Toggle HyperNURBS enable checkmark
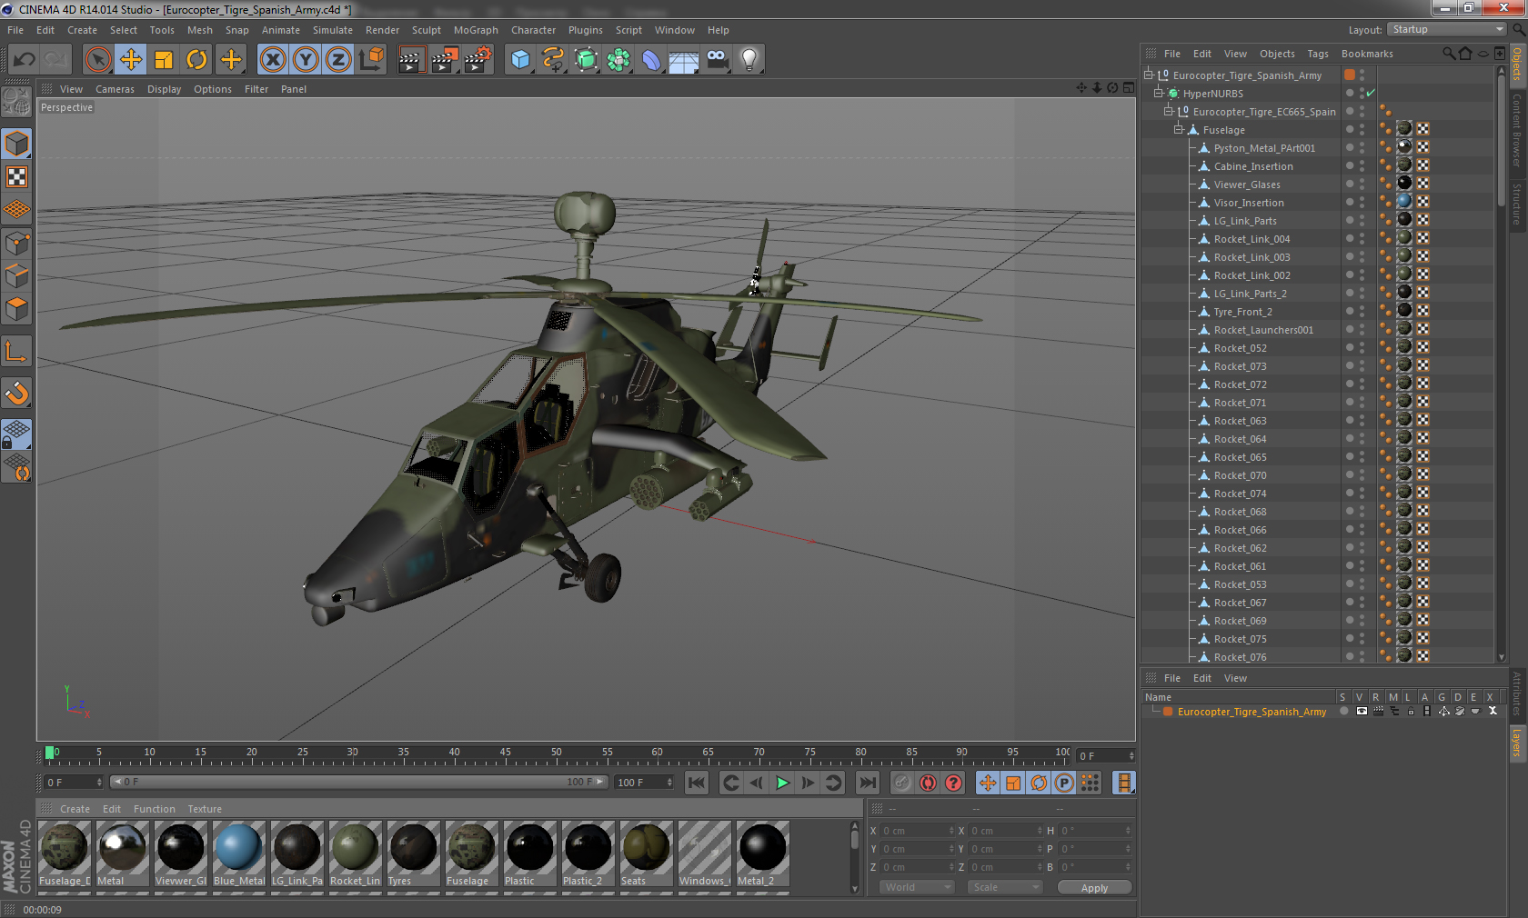1528x918 pixels. tap(1371, 94)
